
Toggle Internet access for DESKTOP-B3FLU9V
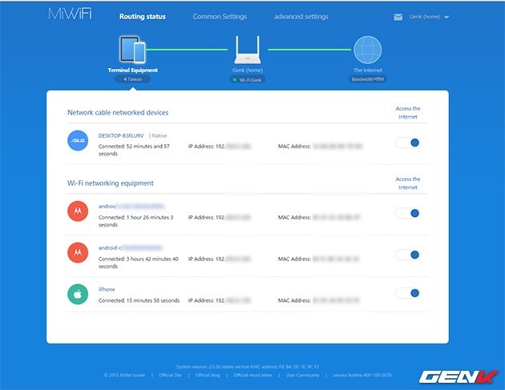(407, 143)
